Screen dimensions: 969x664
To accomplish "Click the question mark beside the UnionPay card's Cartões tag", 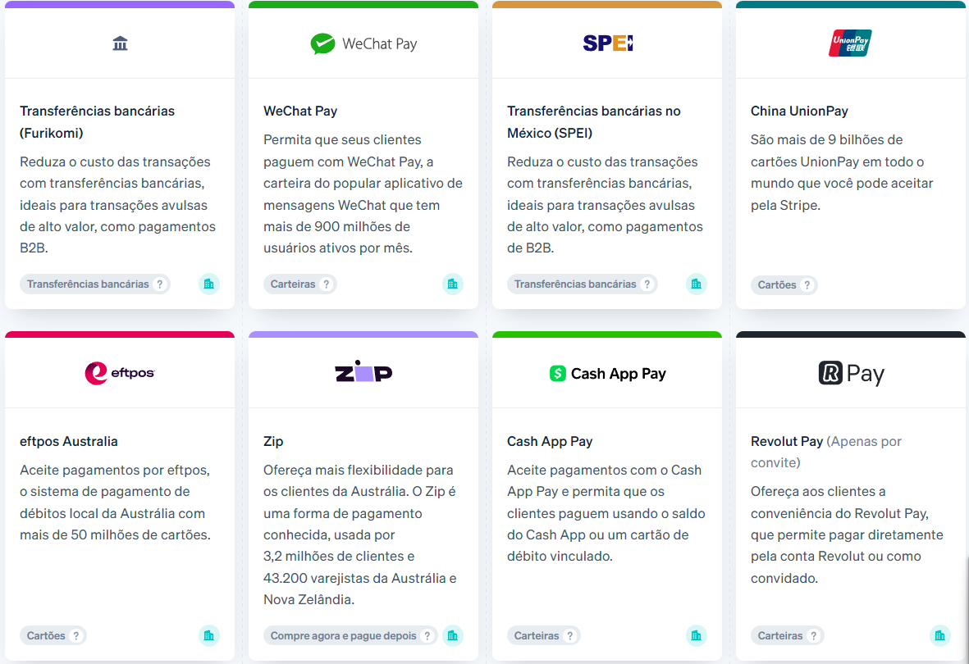I will click(807, 284).
